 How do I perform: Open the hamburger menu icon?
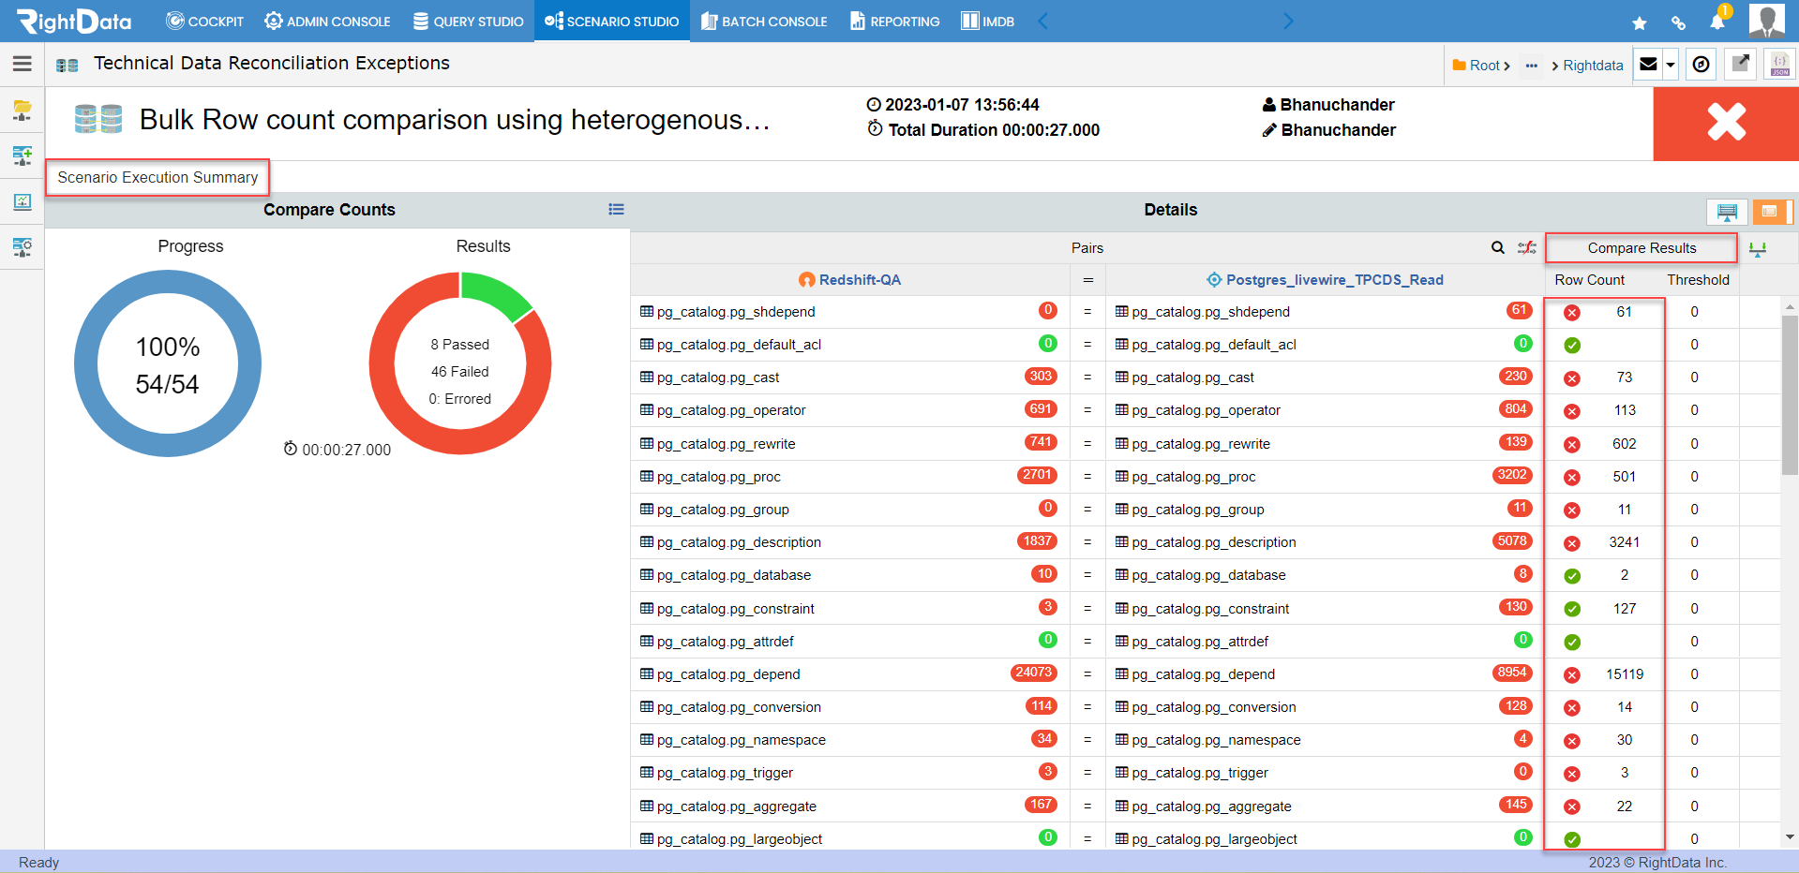(22, 64)
